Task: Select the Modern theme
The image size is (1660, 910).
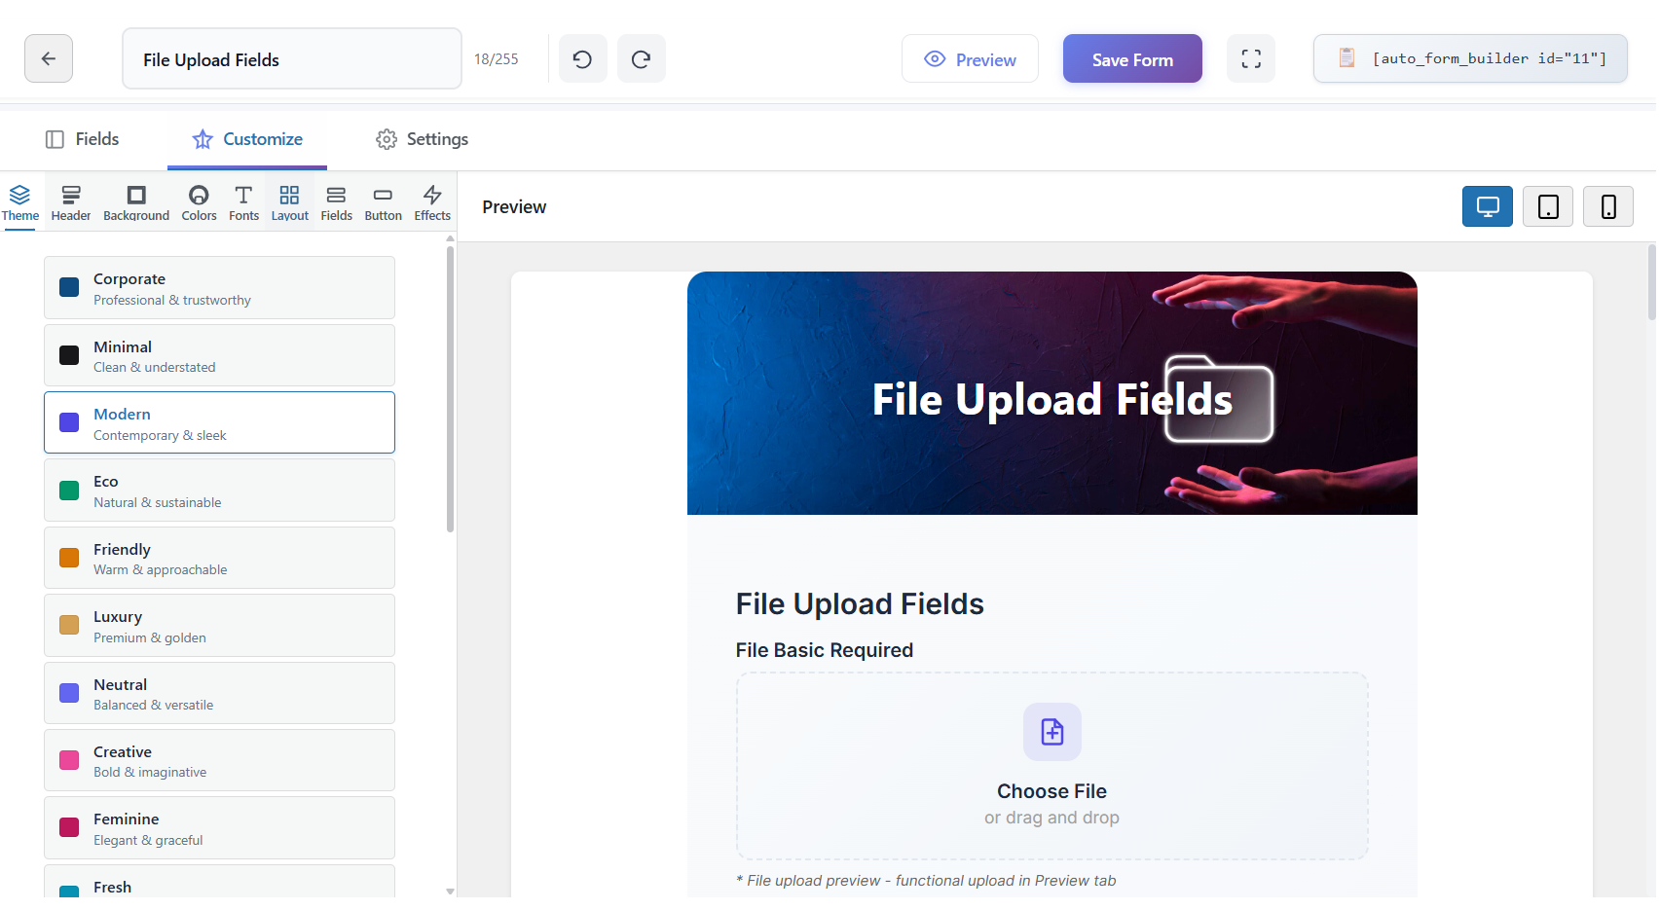Action: 219,422
